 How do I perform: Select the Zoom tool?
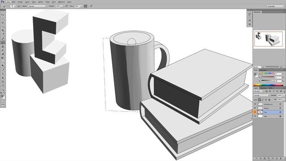coord(3,90)
